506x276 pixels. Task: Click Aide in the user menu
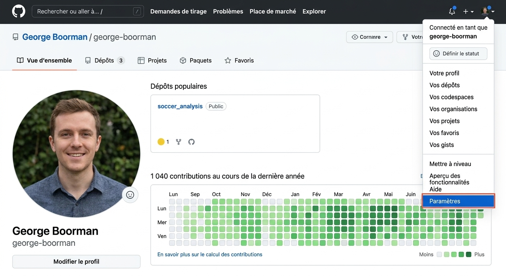pos(436,189)
